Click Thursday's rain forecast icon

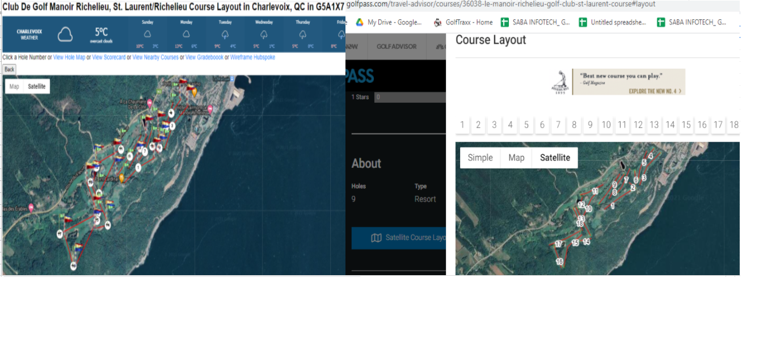pos(302,35)
